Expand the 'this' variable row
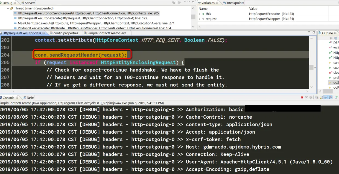The width and height of the screenshot is (339, 174). 200,14
